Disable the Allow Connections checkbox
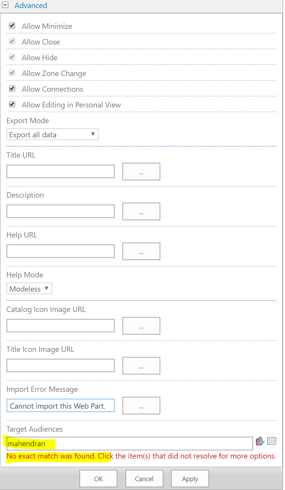285x490 pixels. (12, 88)
